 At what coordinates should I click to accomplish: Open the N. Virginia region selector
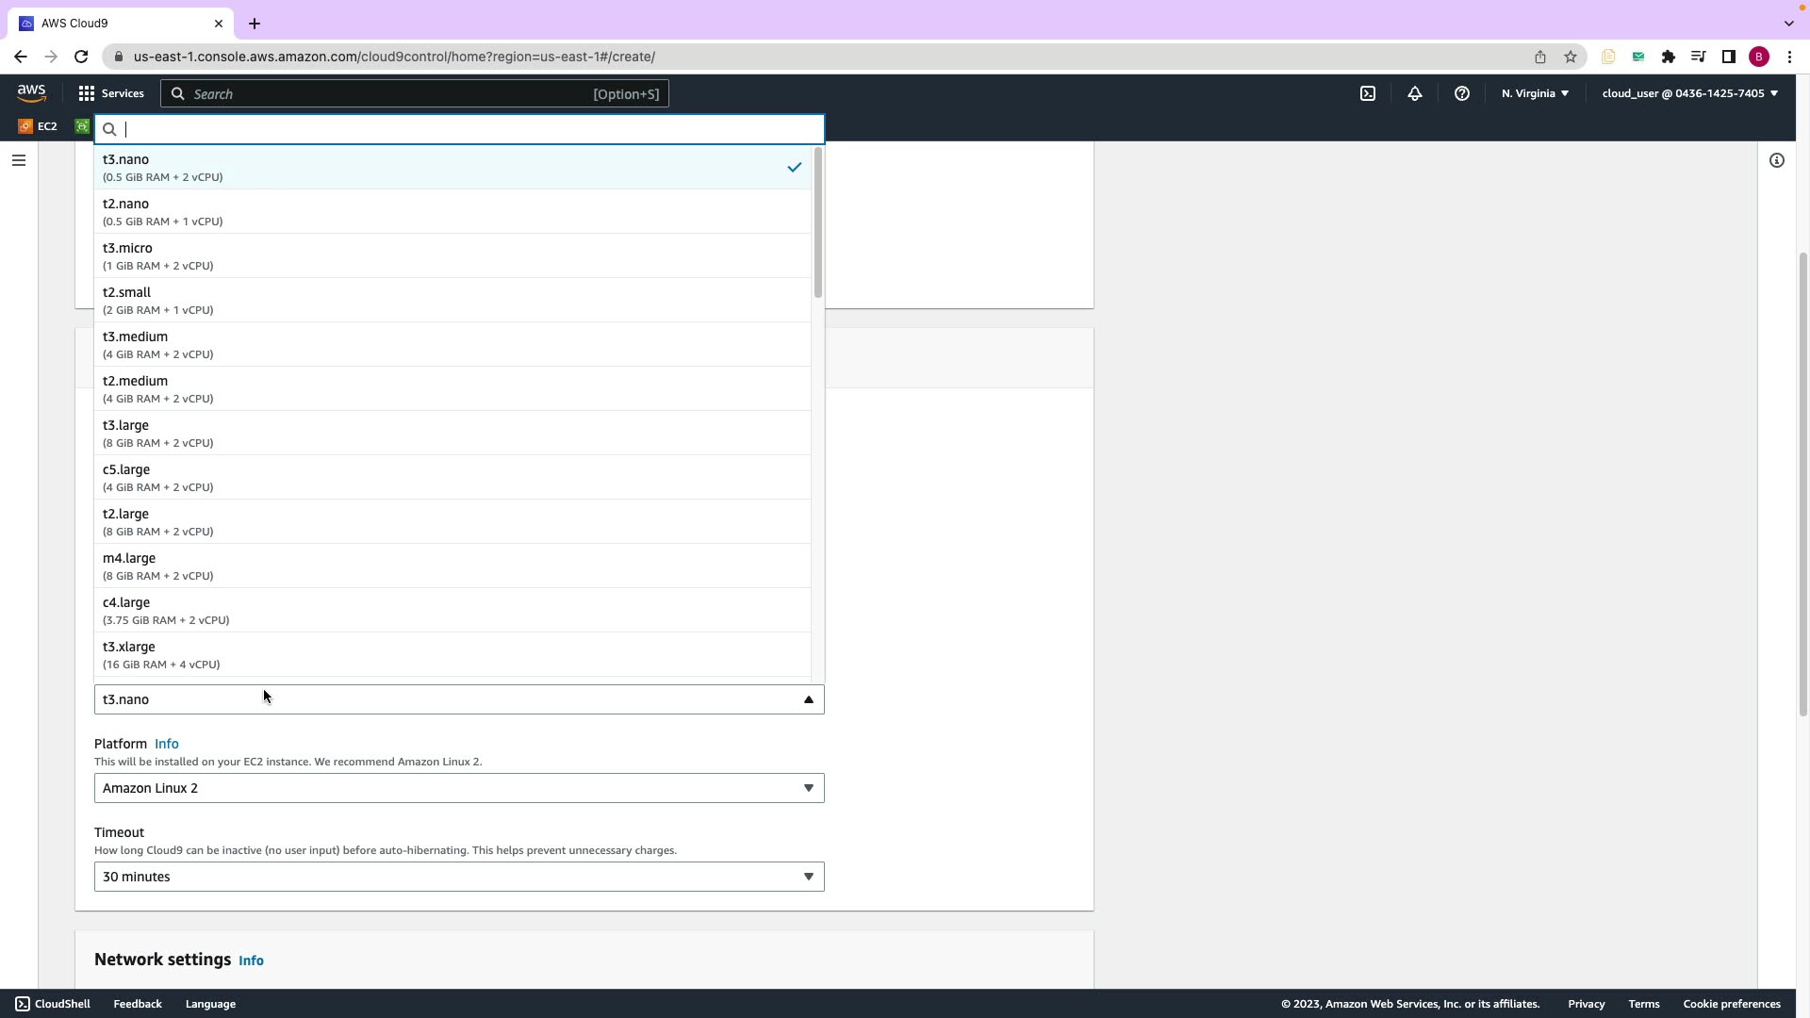(1535, 93)
